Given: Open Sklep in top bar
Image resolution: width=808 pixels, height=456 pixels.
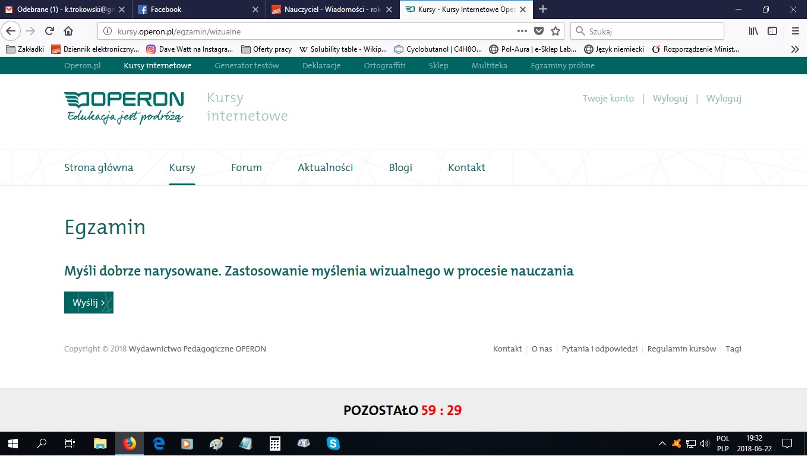Looking at the screenshot, I should coord(438,66).
